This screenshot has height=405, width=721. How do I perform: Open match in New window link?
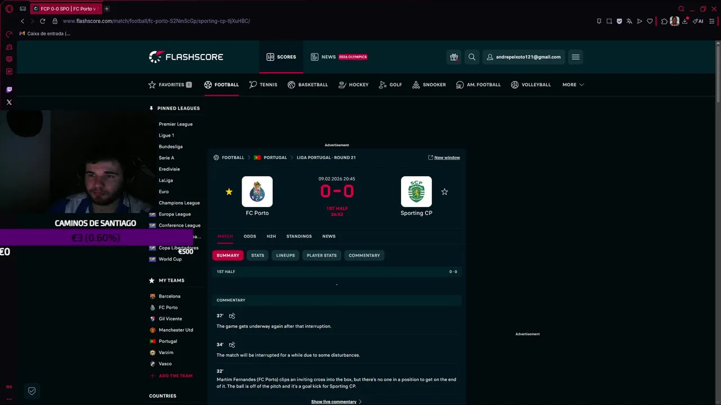444,157
